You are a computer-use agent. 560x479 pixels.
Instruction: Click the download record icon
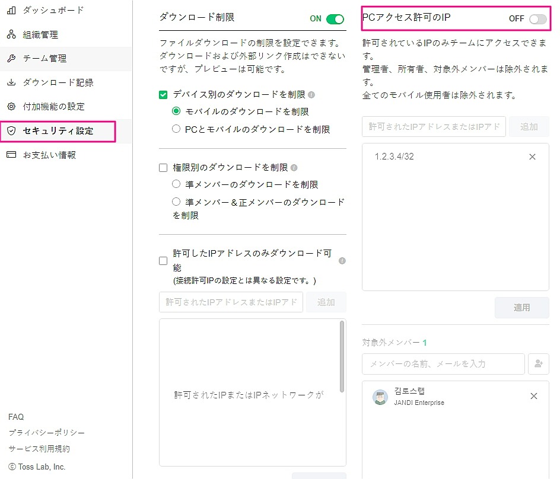pos(11,82)
